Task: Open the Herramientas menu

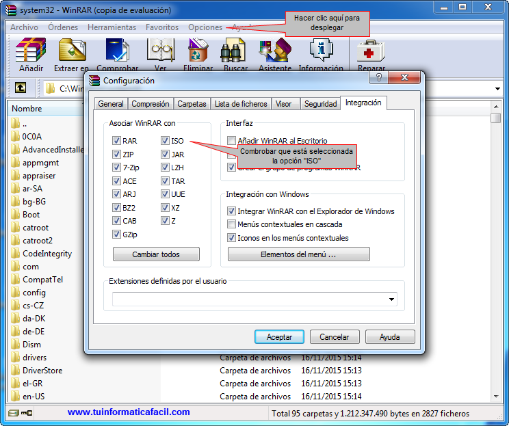Action: (112, 27)
